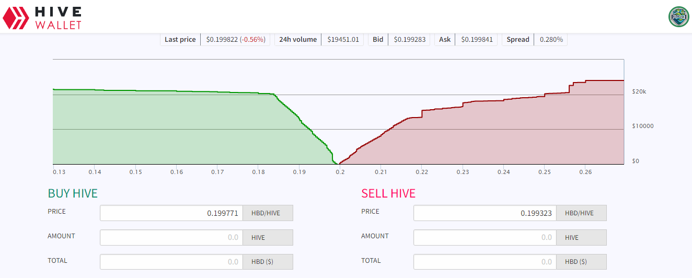Screen dimensions: 692x278
Task: Click the Ask value $0.199841
Action: [477, 39]
